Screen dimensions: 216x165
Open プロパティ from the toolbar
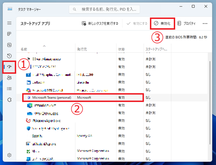[186, 23]
